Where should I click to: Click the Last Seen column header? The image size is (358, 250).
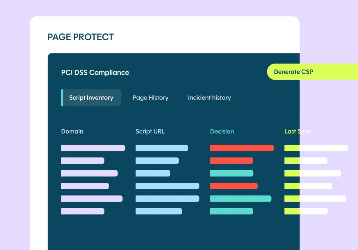tap(298, 131)
